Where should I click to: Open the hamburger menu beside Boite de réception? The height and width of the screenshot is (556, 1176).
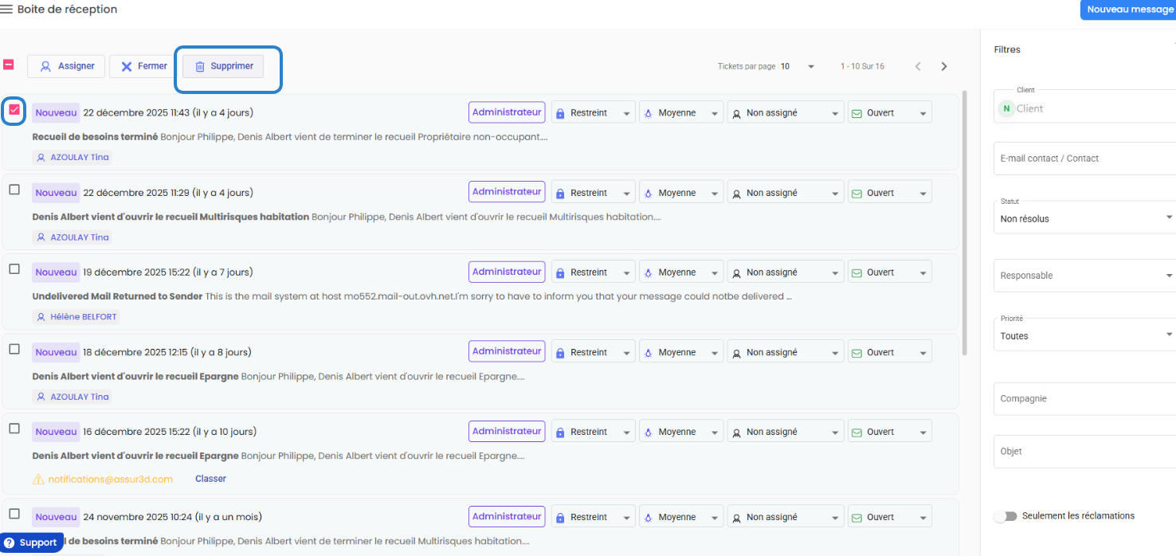tap(6, 10)
